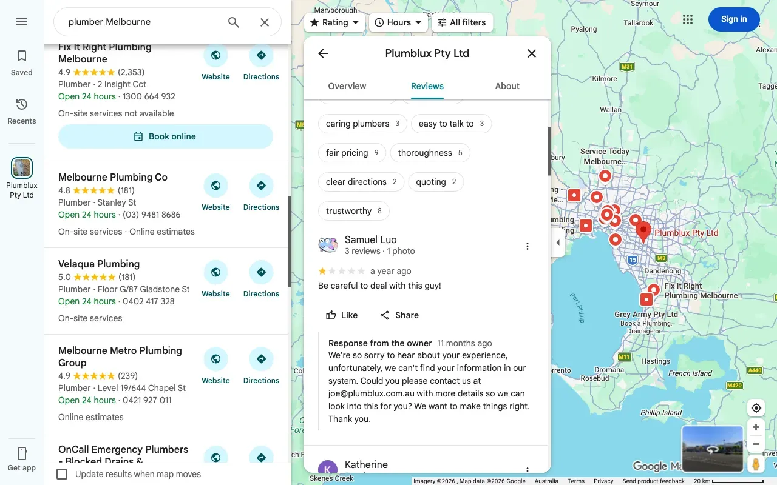Viewport: 777px width, 485px height.
Task: Open the Terms link in the map footer
Action: 576,481
